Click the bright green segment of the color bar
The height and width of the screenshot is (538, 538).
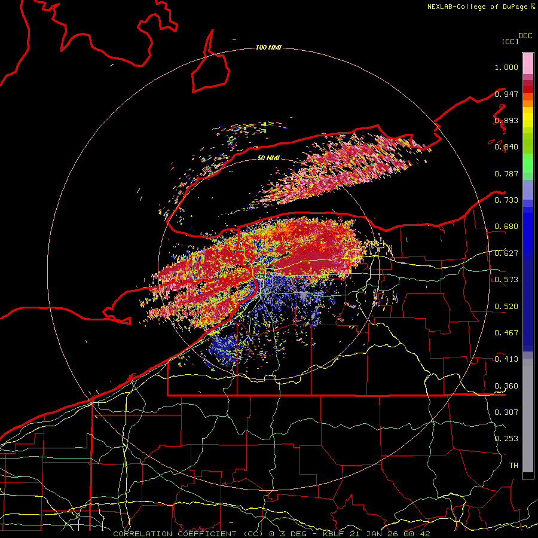(x=528, y=163)
